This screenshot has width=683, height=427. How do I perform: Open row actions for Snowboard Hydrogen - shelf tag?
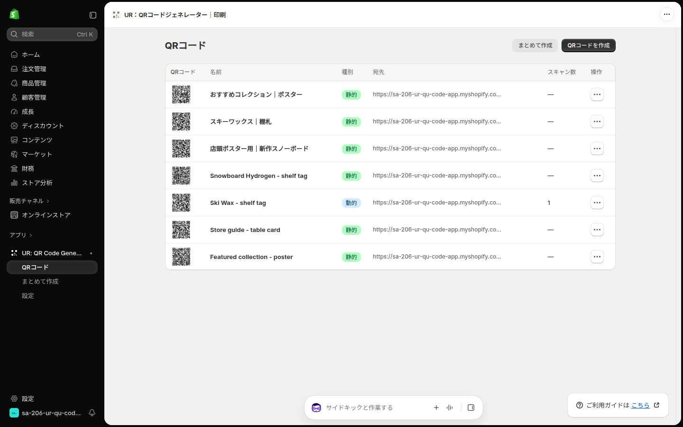click(x=597, y=176)
